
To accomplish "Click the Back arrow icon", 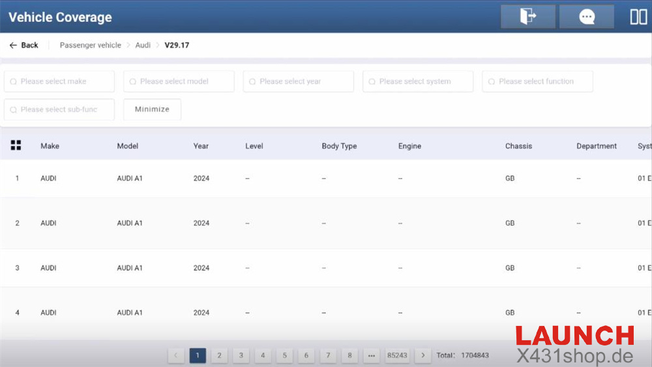I will click(x=13, y=45).
